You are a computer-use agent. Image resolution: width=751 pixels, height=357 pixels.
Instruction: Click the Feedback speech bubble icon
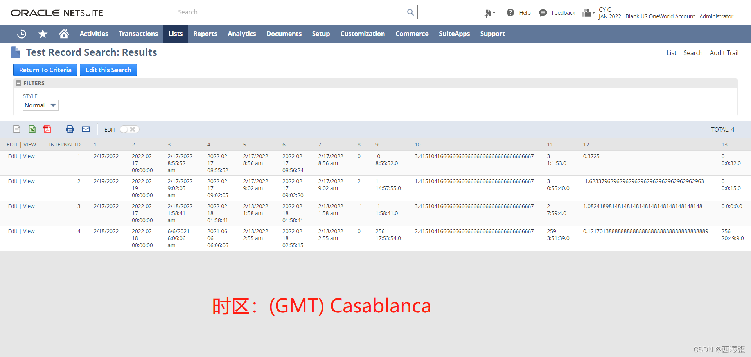[x=543, y=13]
